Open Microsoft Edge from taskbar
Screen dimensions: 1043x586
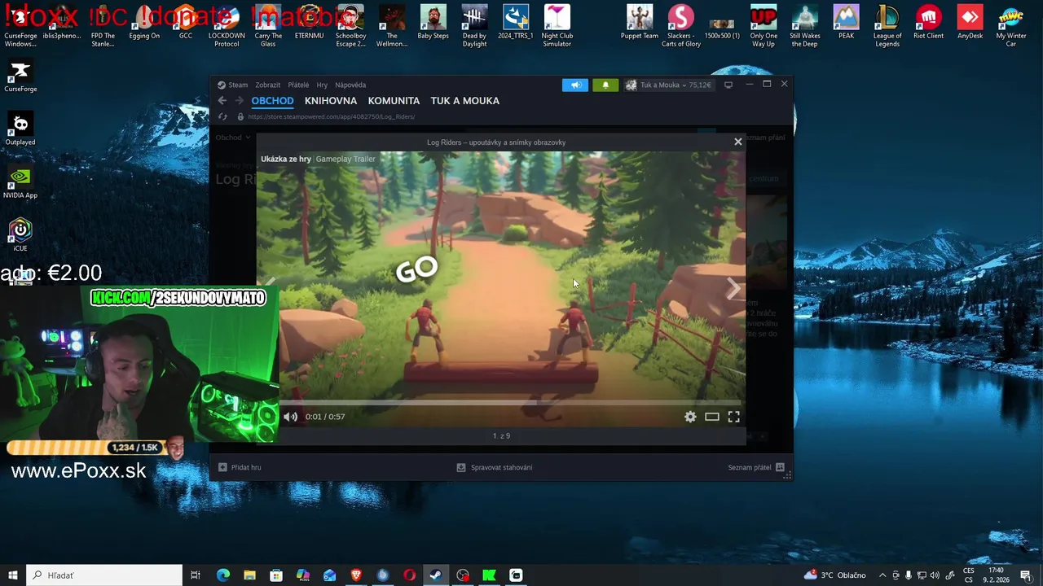tap(223, 575)
